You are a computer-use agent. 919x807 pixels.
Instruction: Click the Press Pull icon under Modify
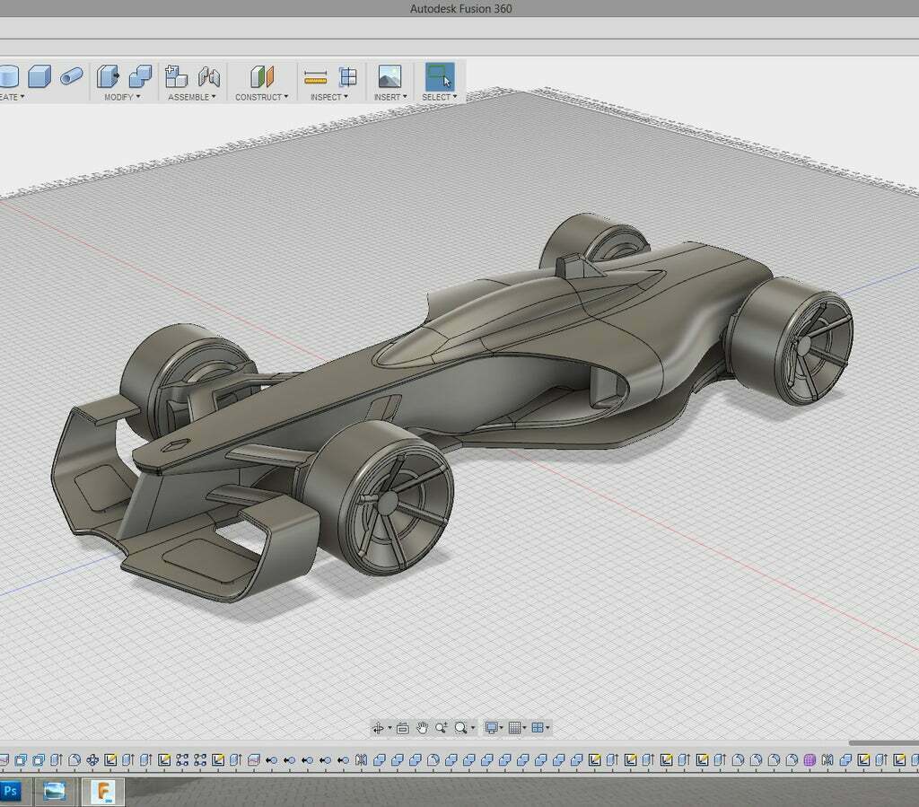106,75
